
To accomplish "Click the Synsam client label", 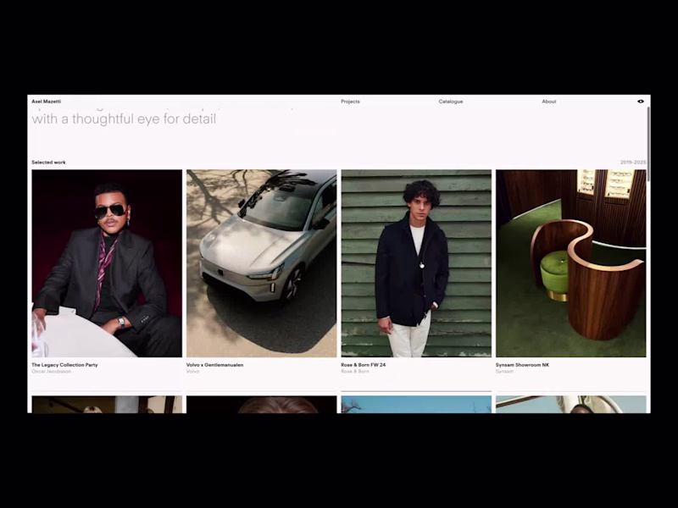I will click(504, 372).
